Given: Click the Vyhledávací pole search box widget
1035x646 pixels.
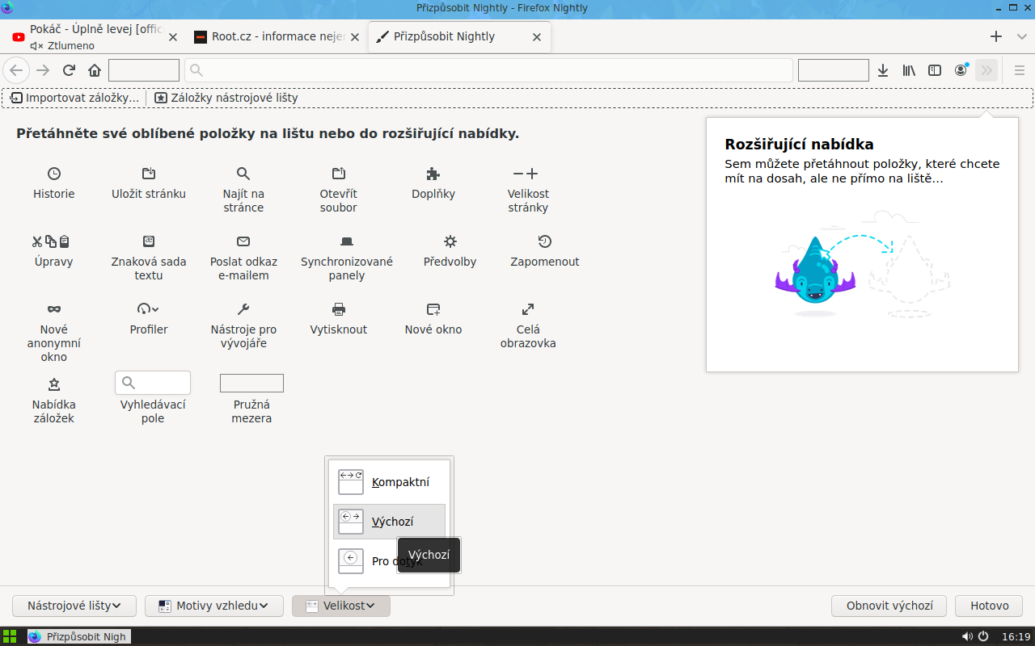Looking at the screenshot, I should pos(153,383).
